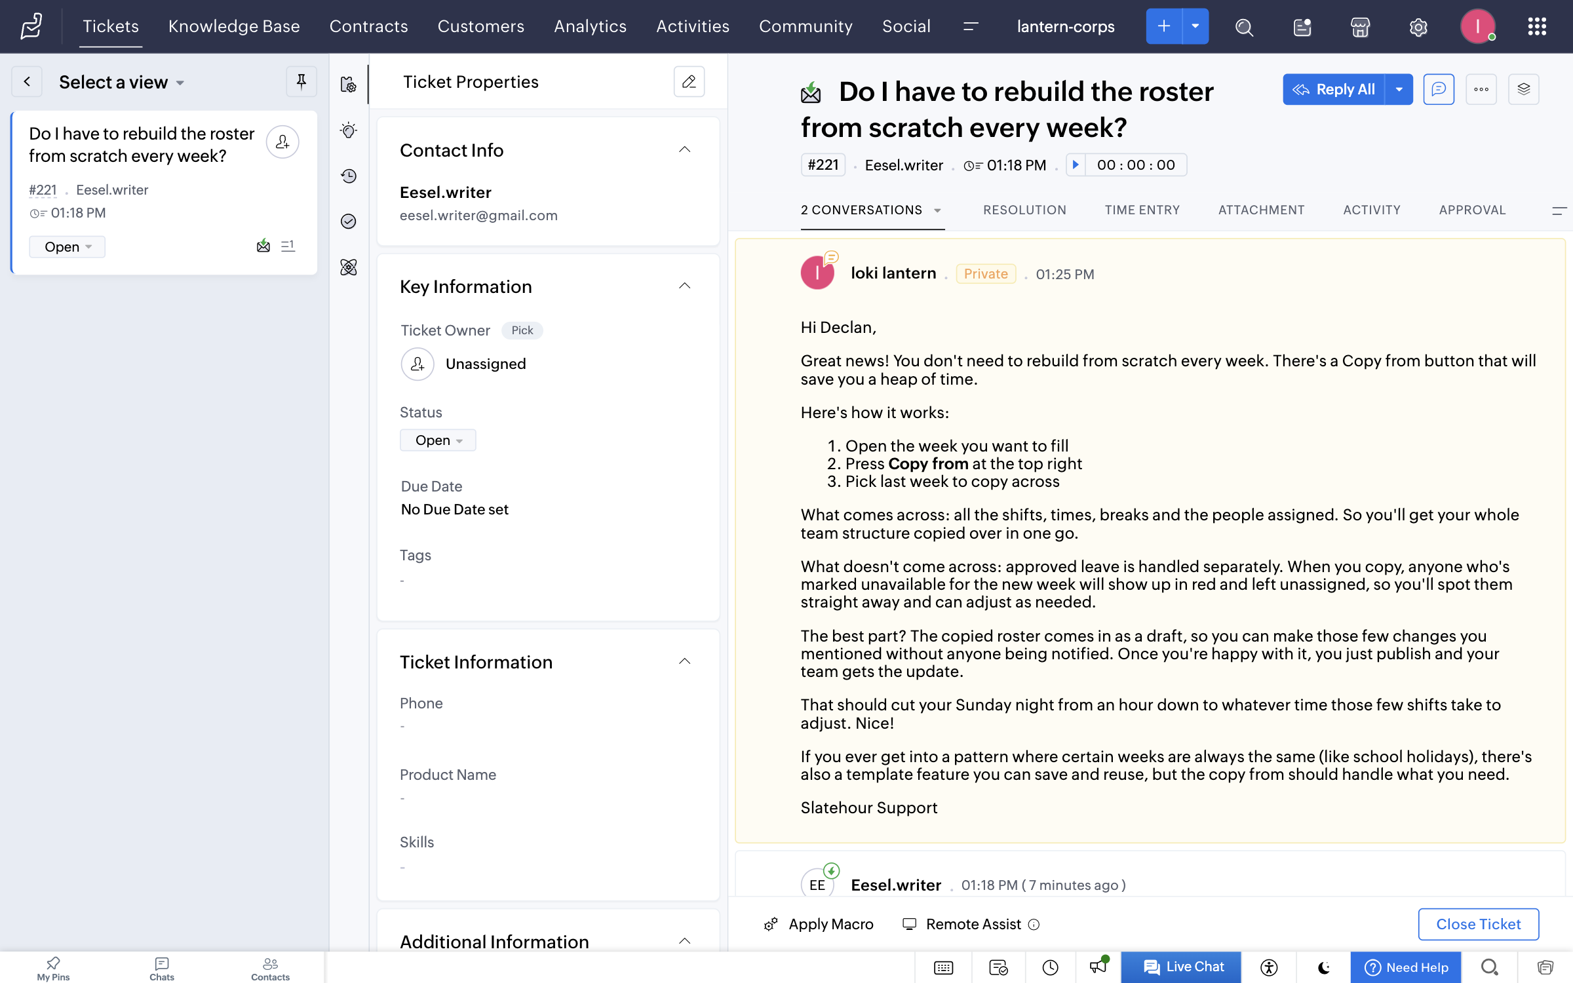This screenshot has height=983, width=1573.
Task: Toggle night mode moon icon
Action: tap(1324, 967)
